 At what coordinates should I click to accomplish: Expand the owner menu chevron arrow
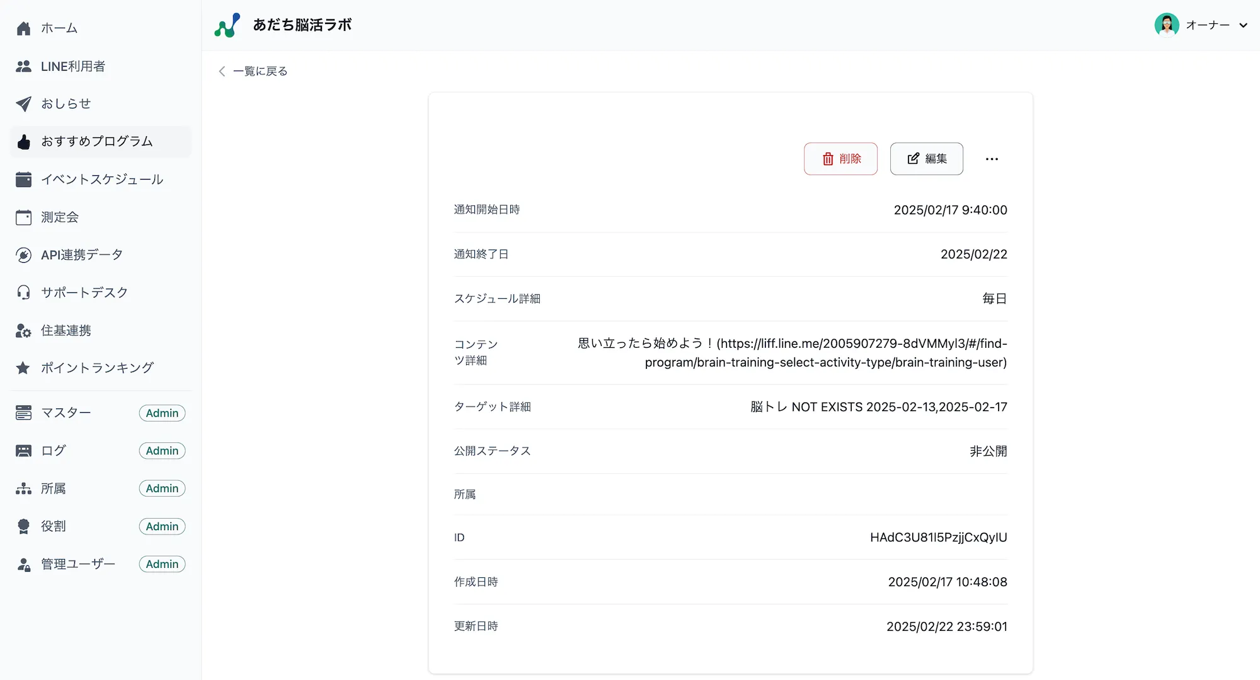tap(1243, 26)
